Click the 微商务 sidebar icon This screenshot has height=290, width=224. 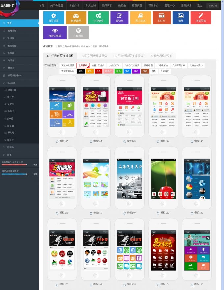point(4,53)
